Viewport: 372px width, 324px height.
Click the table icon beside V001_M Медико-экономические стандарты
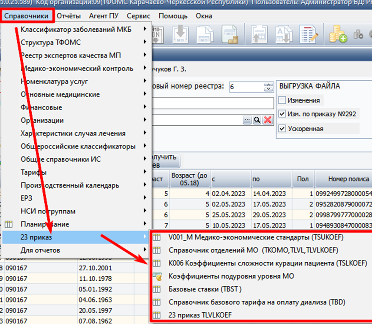(x=157, y=237)
